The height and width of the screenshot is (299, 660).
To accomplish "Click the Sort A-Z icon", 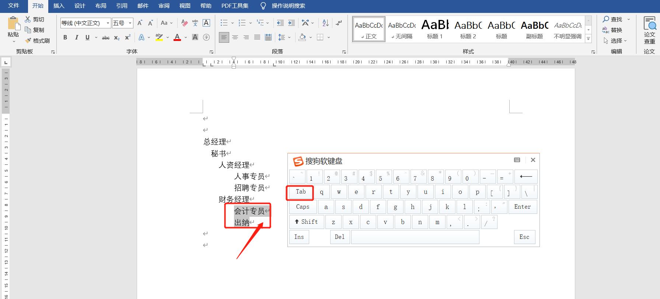I will (325, 23).
